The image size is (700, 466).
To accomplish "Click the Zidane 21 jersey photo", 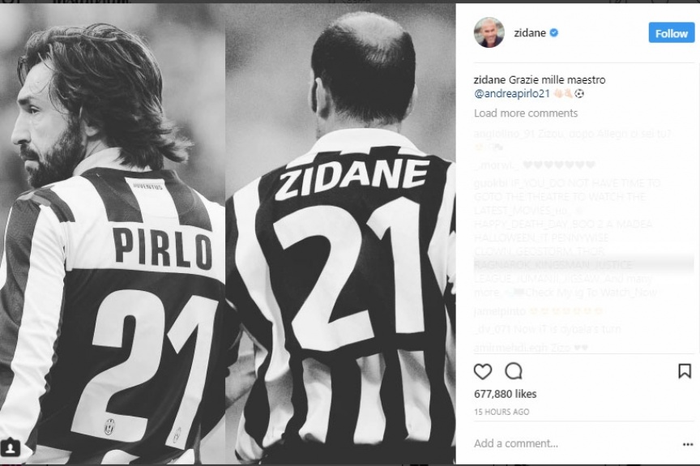I will [340, 234].
